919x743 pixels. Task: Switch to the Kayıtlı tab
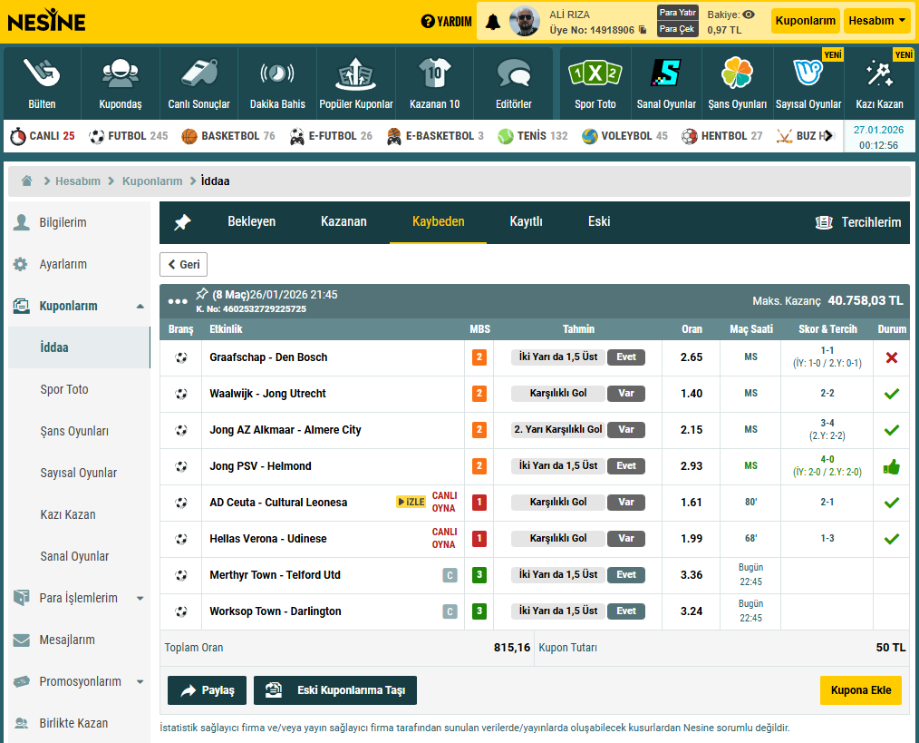526,222
